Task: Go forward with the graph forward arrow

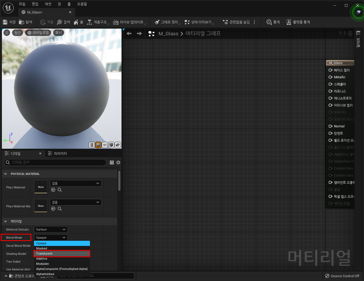Action: [x=139, y=33]
